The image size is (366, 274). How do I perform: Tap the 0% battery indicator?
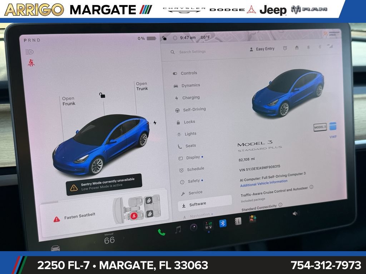coord(147,39)
